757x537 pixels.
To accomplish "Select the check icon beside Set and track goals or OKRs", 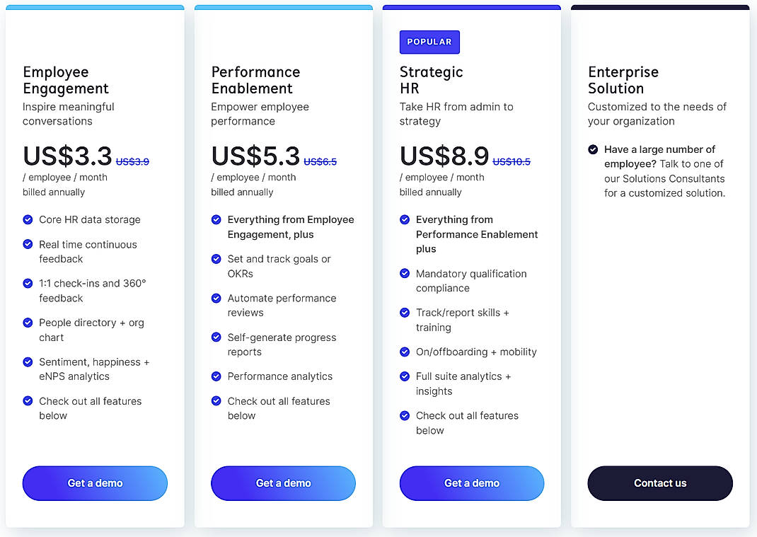I will pyautogui.click(x=216, y=260).
